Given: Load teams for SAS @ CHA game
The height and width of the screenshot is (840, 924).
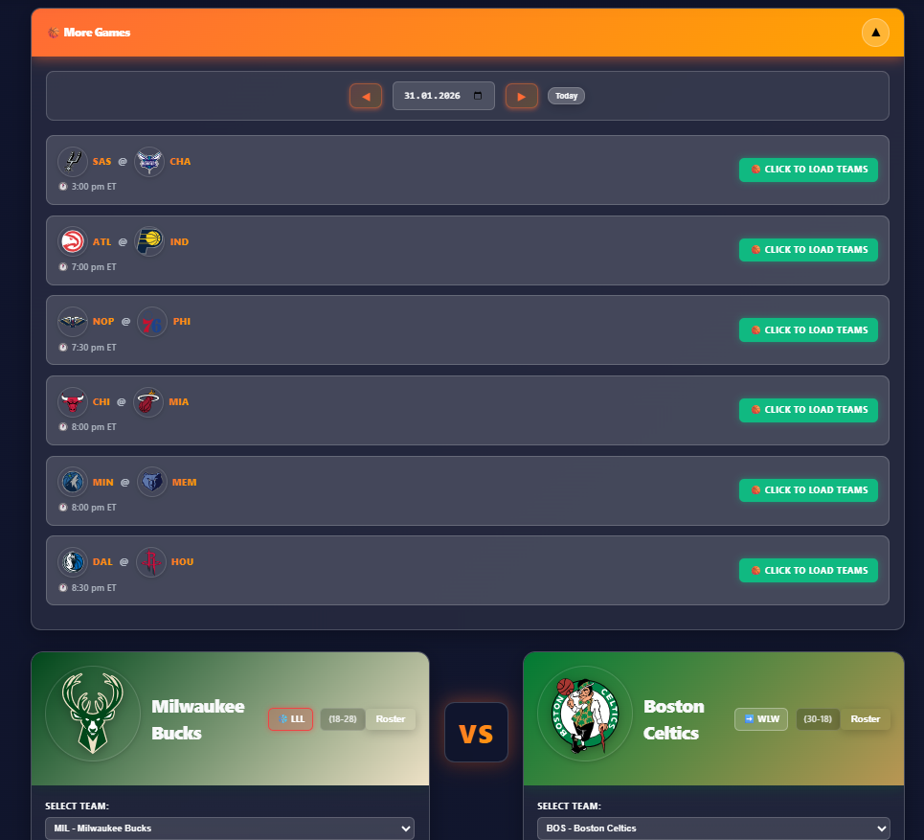Looking at the screenshot, I should tap(808, 170).
